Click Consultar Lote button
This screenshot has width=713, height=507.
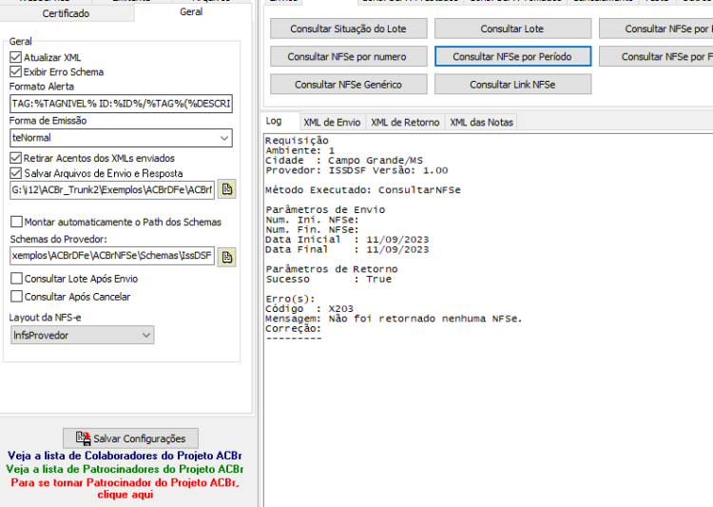pyautogui.click(x=512, y=29)
